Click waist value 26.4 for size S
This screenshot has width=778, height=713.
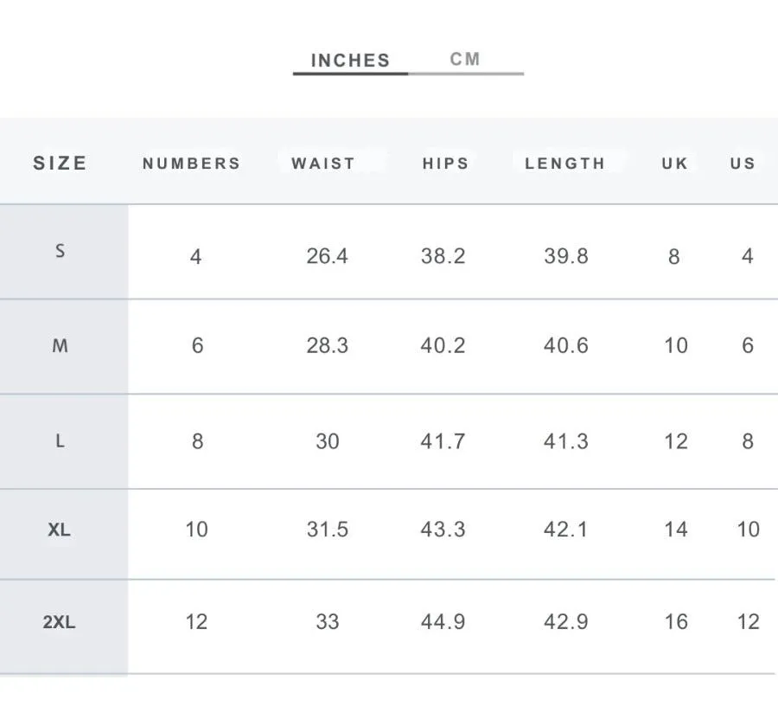pos(327,256)
